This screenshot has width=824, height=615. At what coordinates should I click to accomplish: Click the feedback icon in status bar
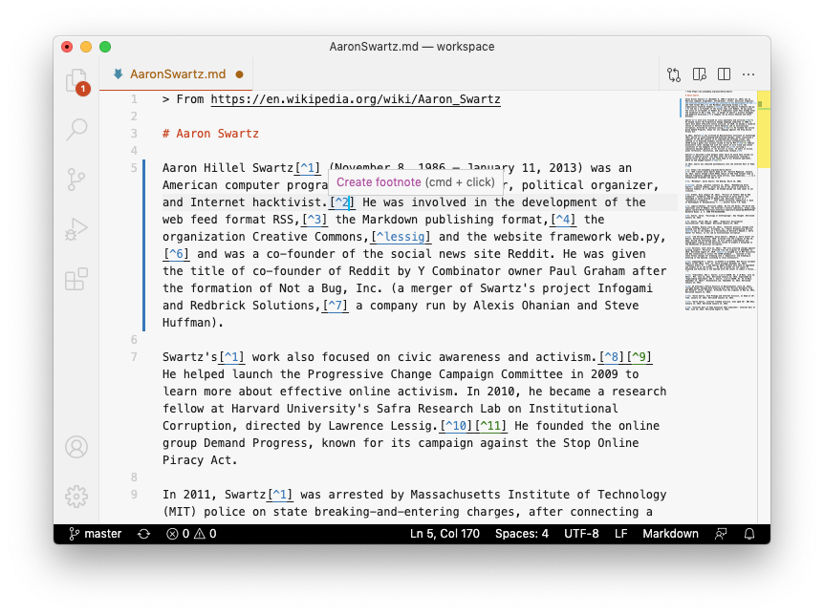click(721, 534)
